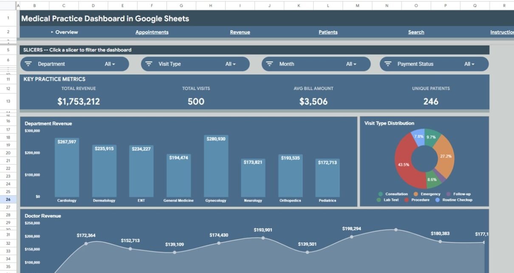Viewport: 514px width, 273px height.
Task: Click the Month slicer filter icon
Action: coord(270,64)
